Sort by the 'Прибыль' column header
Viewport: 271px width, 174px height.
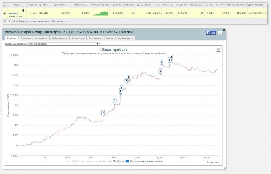tap(117, 5)
